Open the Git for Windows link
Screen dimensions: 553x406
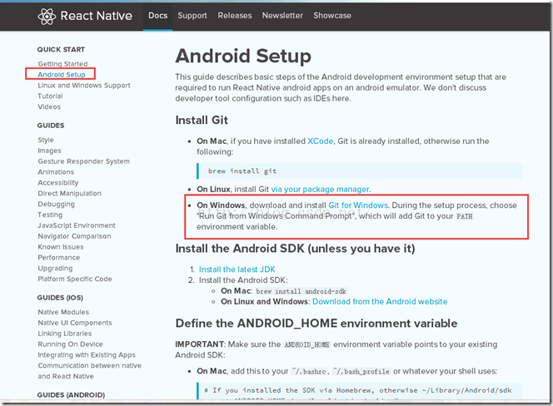(x=358, y=205)
